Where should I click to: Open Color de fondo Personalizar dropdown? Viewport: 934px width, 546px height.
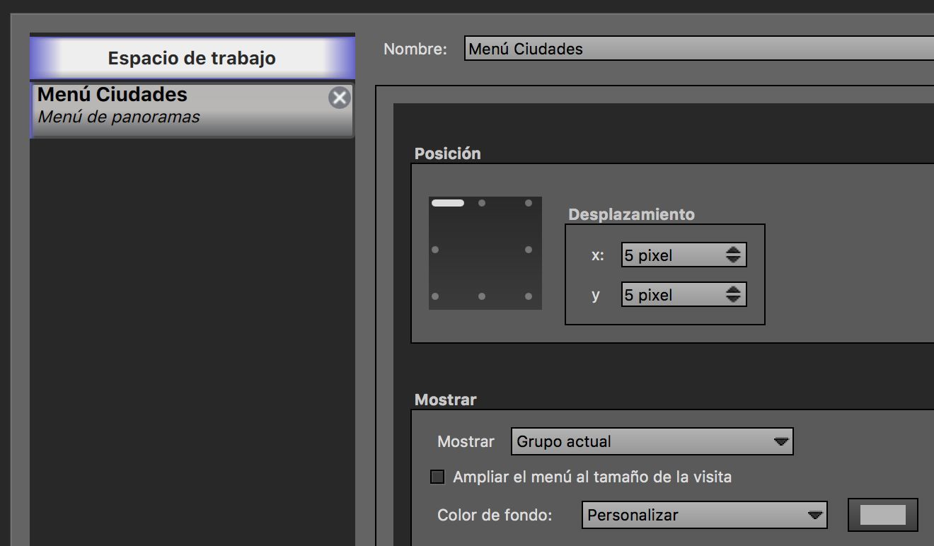tap(704, 515)
